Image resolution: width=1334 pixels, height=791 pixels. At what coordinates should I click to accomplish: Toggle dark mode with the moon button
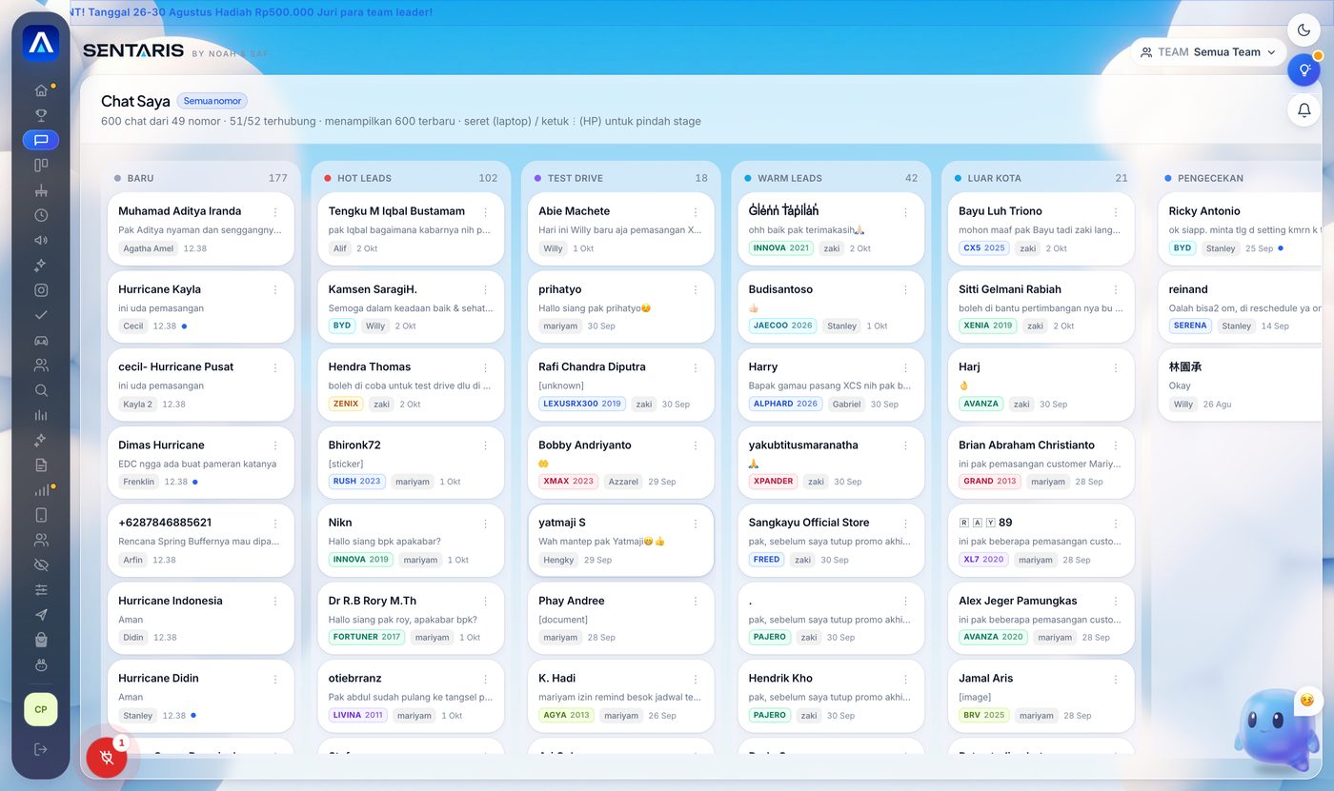pos(1304,30)
